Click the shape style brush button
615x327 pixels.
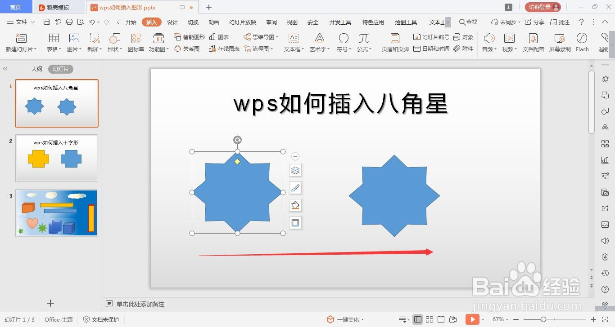click(x=295, y=188)
